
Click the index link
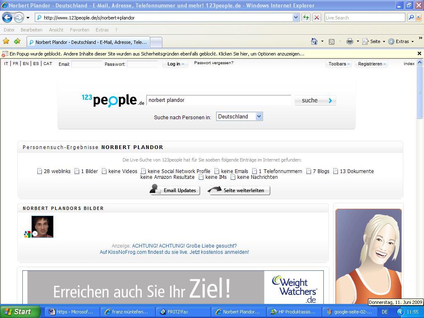tap(409, 63)
